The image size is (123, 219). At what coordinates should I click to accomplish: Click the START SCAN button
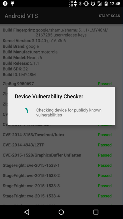coord(110,16)
